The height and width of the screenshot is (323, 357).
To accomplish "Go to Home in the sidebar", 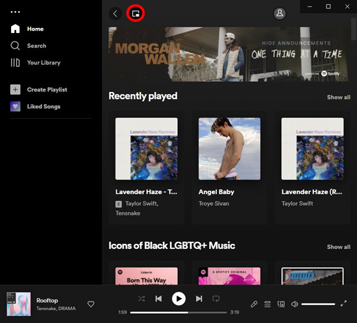I will coord(27,29).
